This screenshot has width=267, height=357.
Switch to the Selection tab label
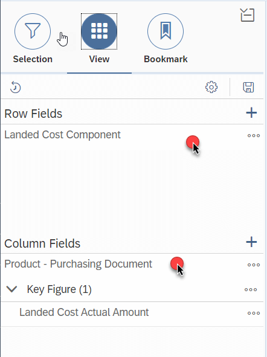pyautogui.click(x=33, y=59)
